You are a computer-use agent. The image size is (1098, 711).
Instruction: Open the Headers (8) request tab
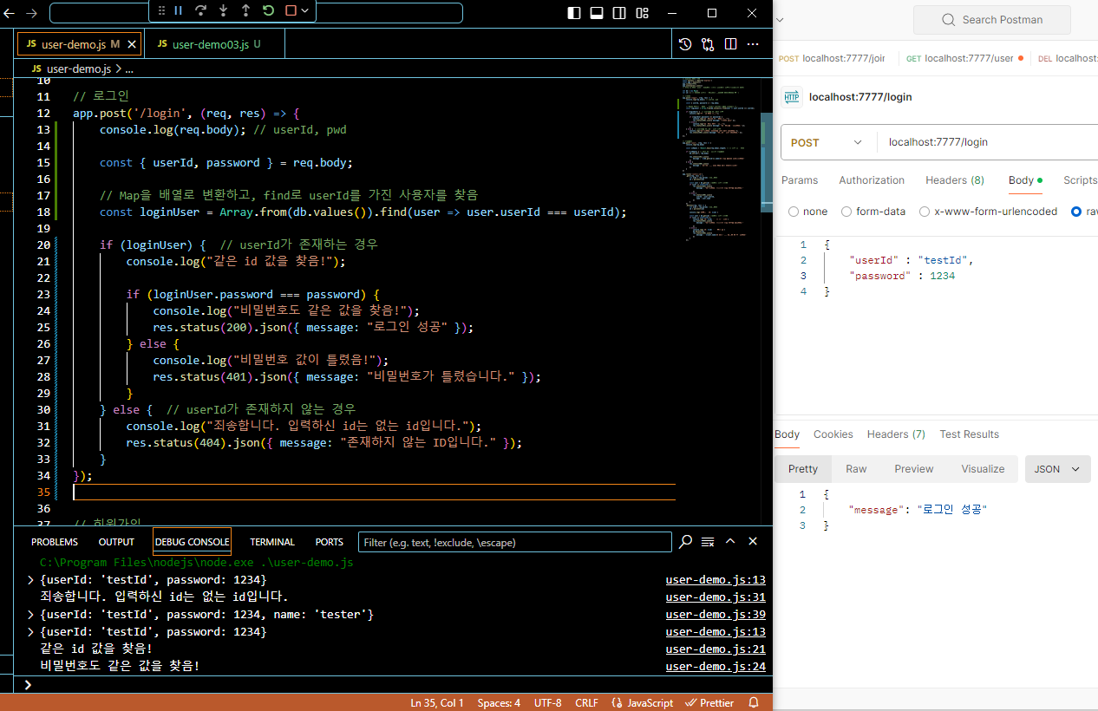[x=955, y=180]
